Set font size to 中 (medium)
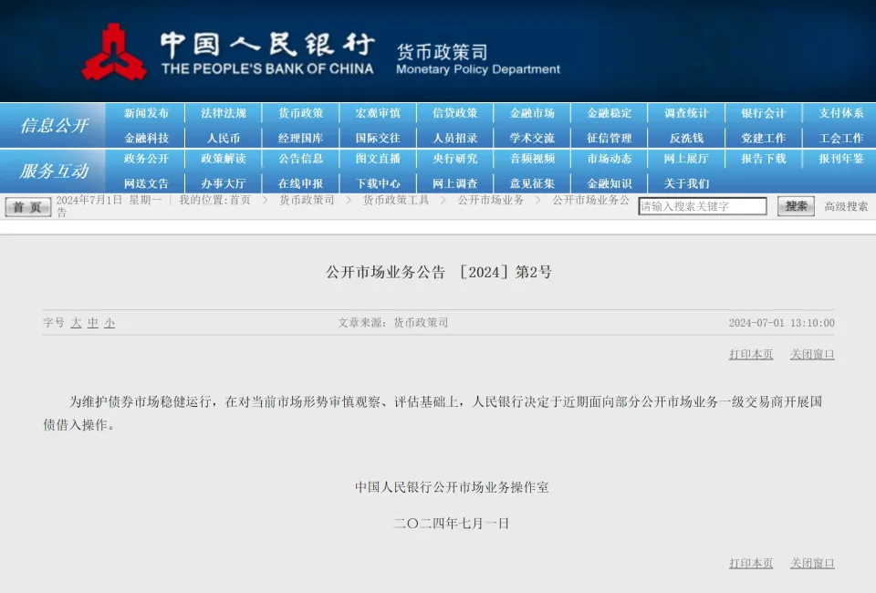The image size is (876, 593). coord(93,323)
